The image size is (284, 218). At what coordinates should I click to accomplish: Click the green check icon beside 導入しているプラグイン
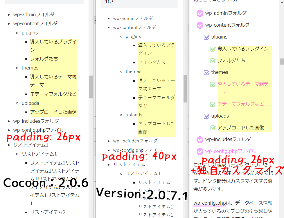[x=213, y=49]
